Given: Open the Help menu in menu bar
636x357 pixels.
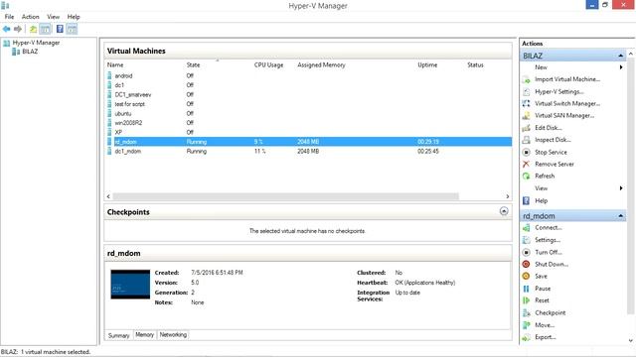Looking at the screenshot, I should [x=74, y=17].
